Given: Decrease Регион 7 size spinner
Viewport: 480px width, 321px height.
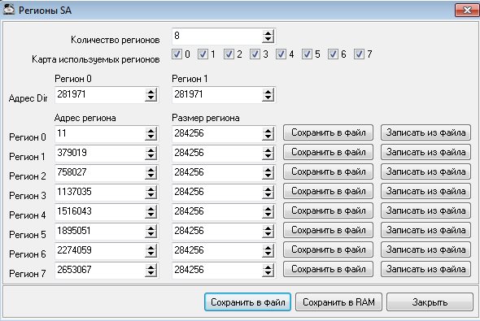Looking at the screenshot, I should point(268,274).
